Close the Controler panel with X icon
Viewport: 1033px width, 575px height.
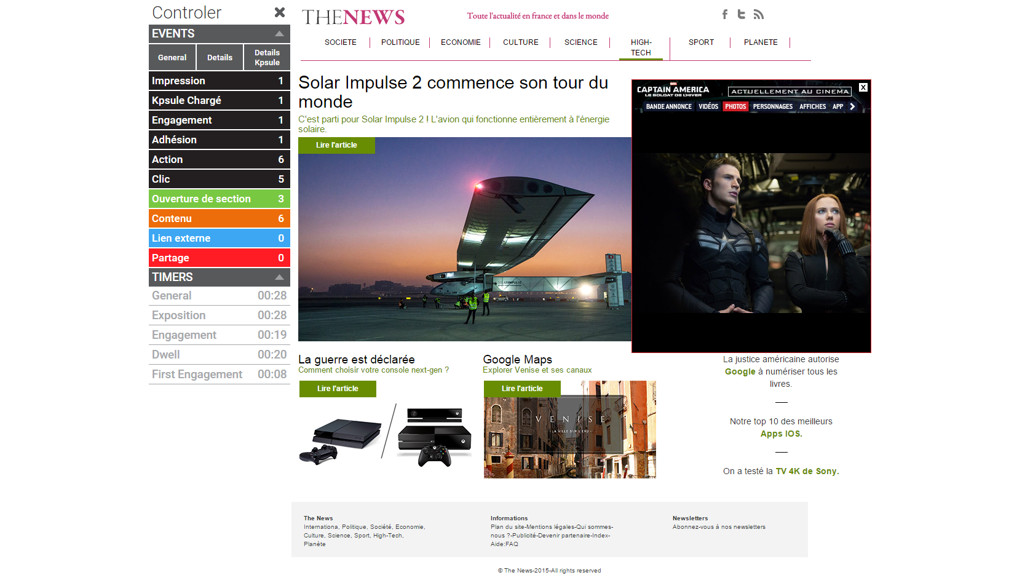280,12
